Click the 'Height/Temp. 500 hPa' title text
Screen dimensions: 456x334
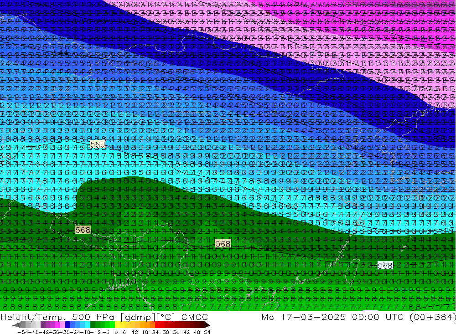tap(58, 317)
